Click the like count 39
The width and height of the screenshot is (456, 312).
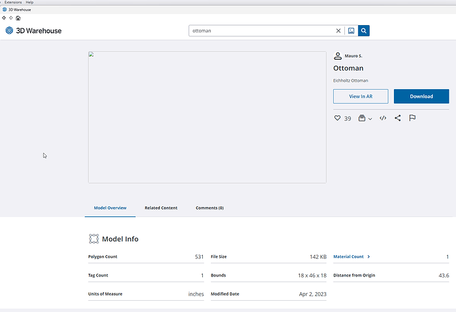pos(348,119)
